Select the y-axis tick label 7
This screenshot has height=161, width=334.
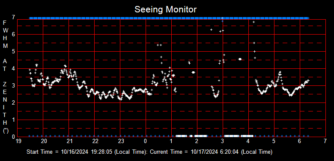point(13,17)
